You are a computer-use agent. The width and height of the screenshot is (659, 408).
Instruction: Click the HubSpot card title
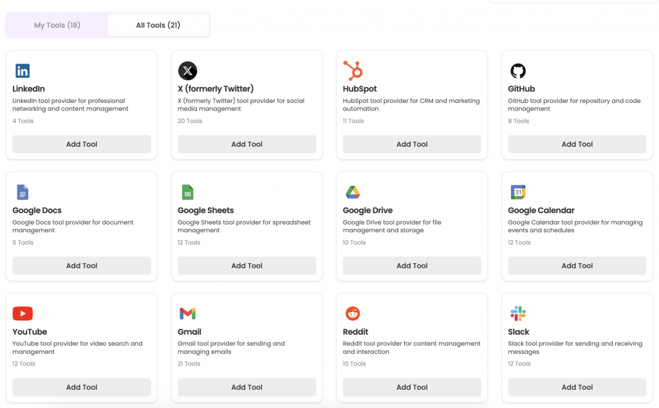click(360, 89)
